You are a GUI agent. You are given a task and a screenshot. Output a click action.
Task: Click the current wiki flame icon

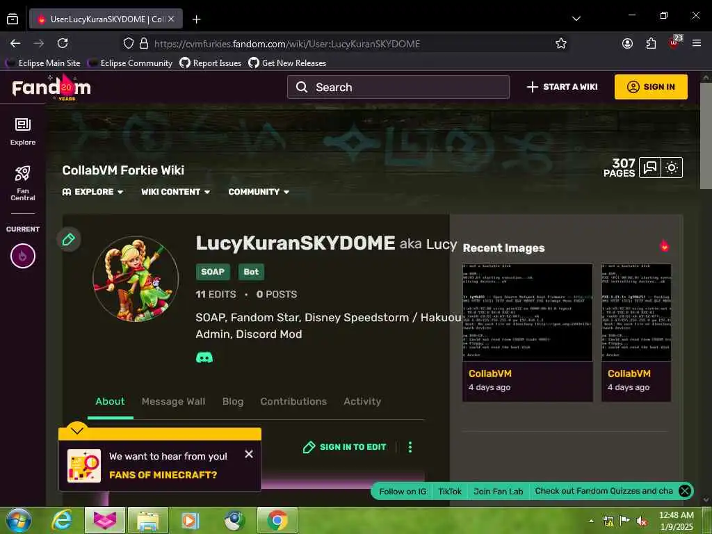point(23,256)
